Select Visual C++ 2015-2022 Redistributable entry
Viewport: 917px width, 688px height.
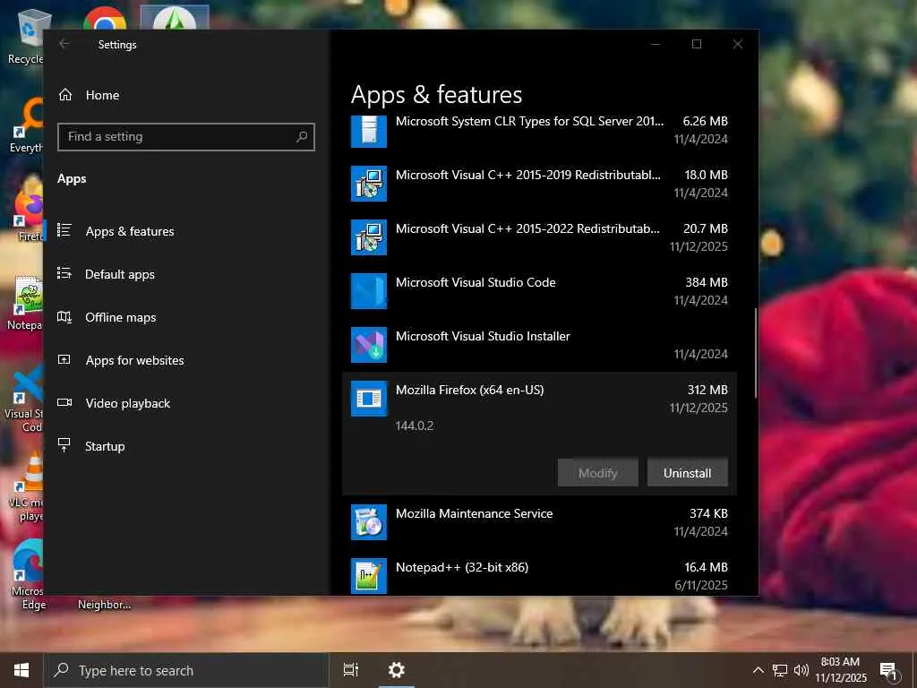coord(539,236)
